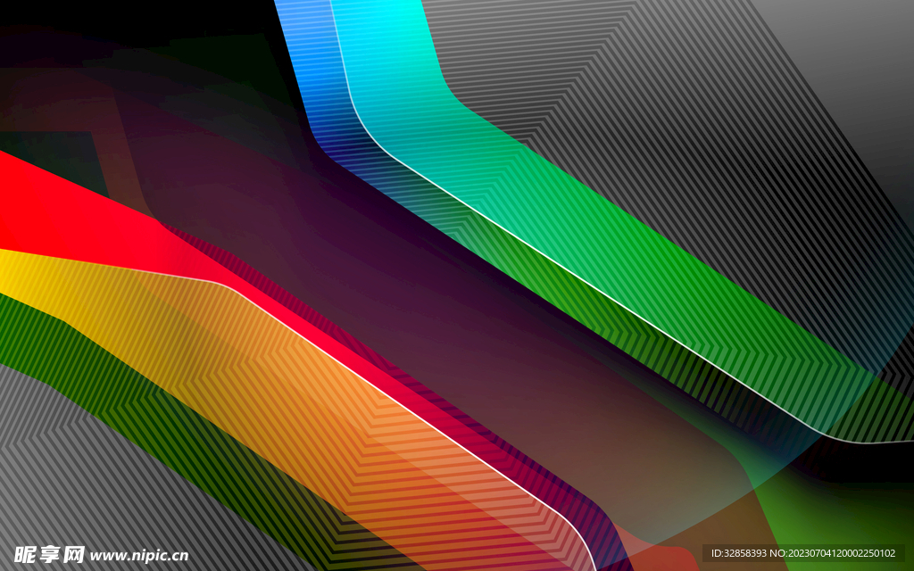
Task: Open the www.nipic.cn watermark link
Action: 139,555
